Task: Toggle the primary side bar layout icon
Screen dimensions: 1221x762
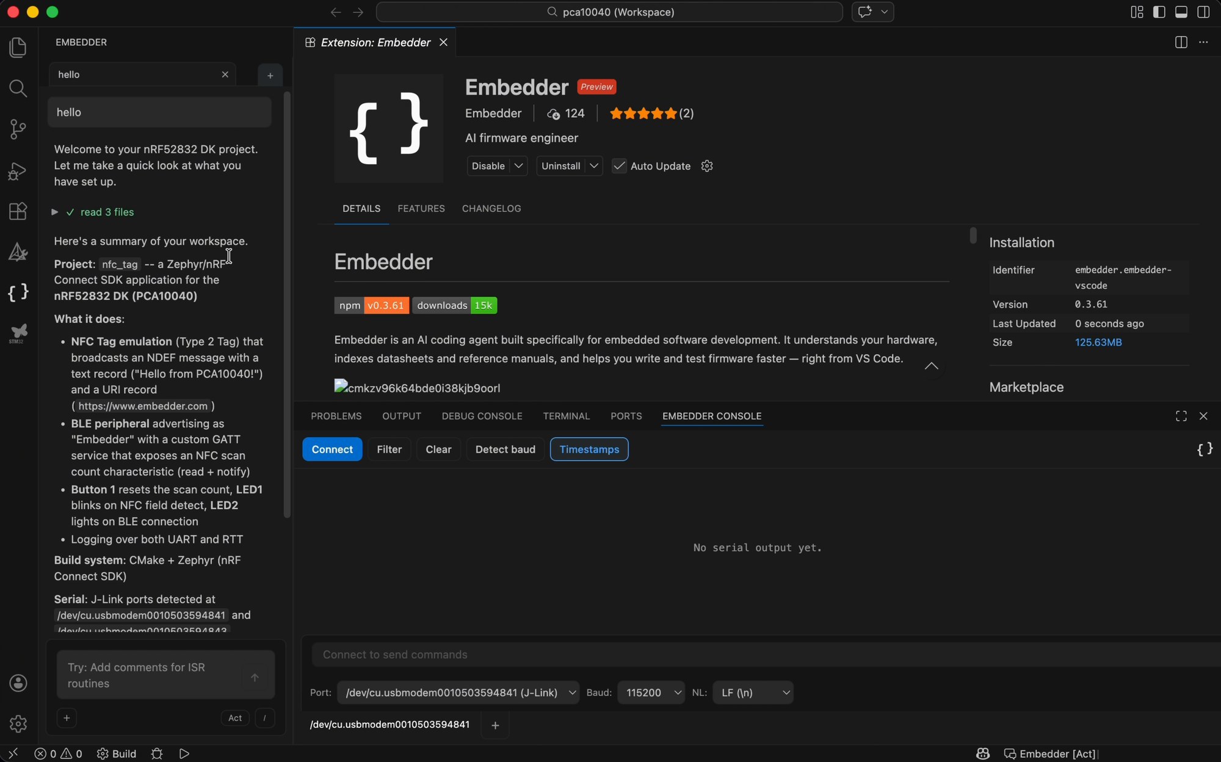Action: coord(1159,12)
